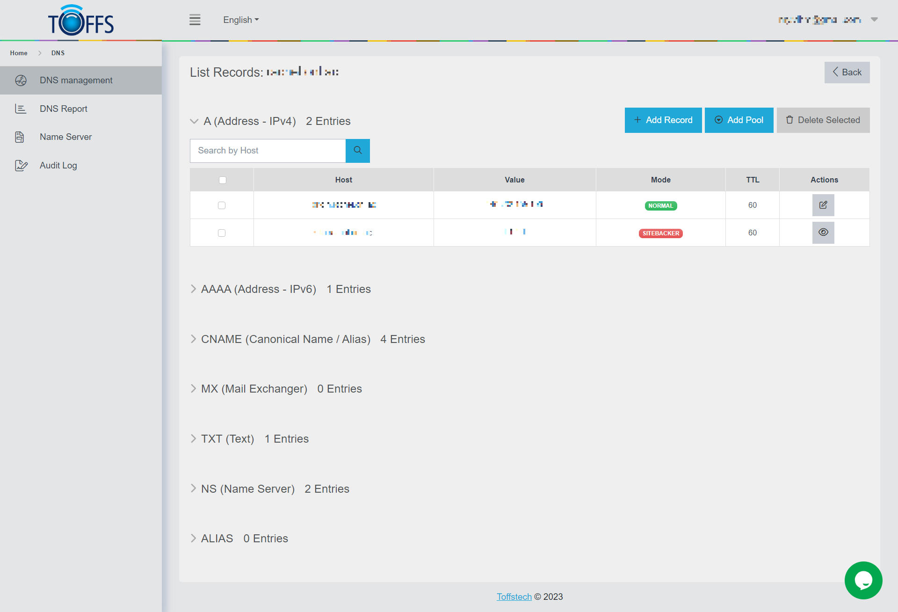Open DNS Report in sidebar
The width and height of the screenshot is (898, 612).
pos(64,109)
